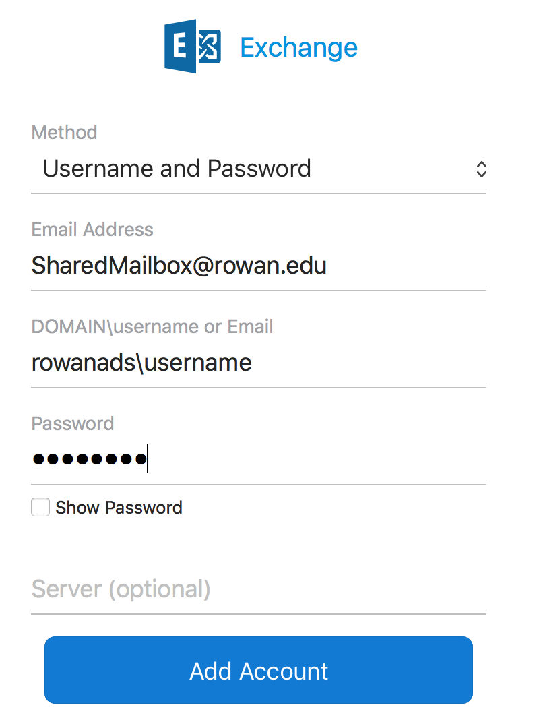This screenshot has width=539, height=720.
Task: Click the DOMAIN\username or Email label
Action: click(152, 326)
